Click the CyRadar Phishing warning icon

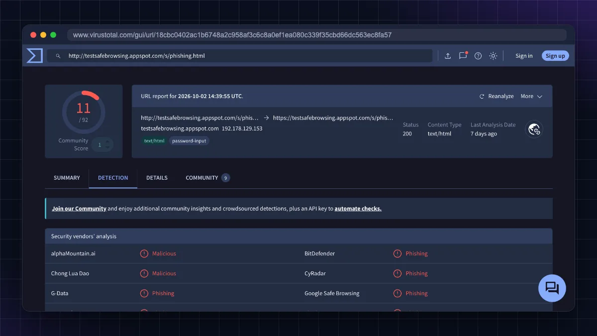click(398, 273)
